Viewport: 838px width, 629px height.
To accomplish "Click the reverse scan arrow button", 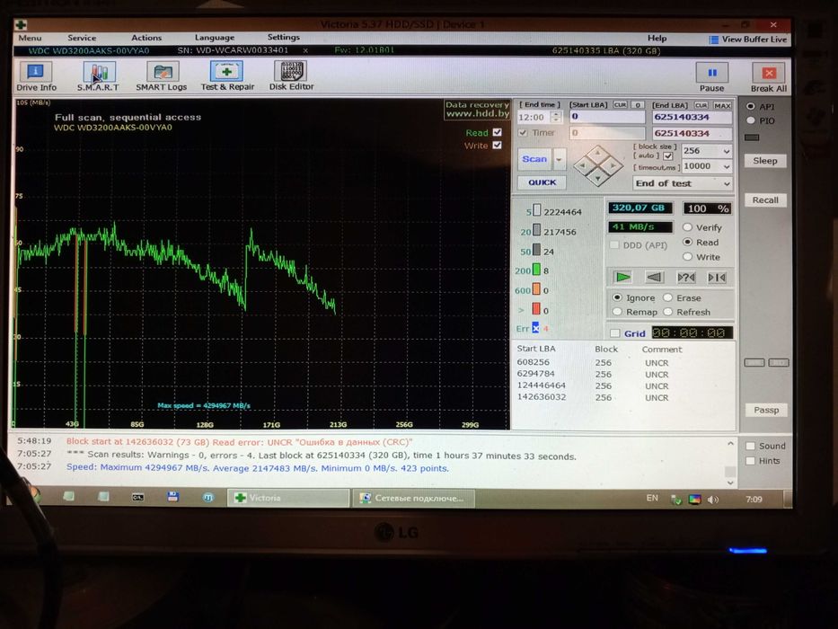I will pos(654,277).
